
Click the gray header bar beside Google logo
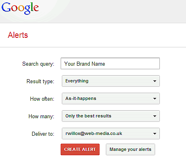[x=112, y=11]
